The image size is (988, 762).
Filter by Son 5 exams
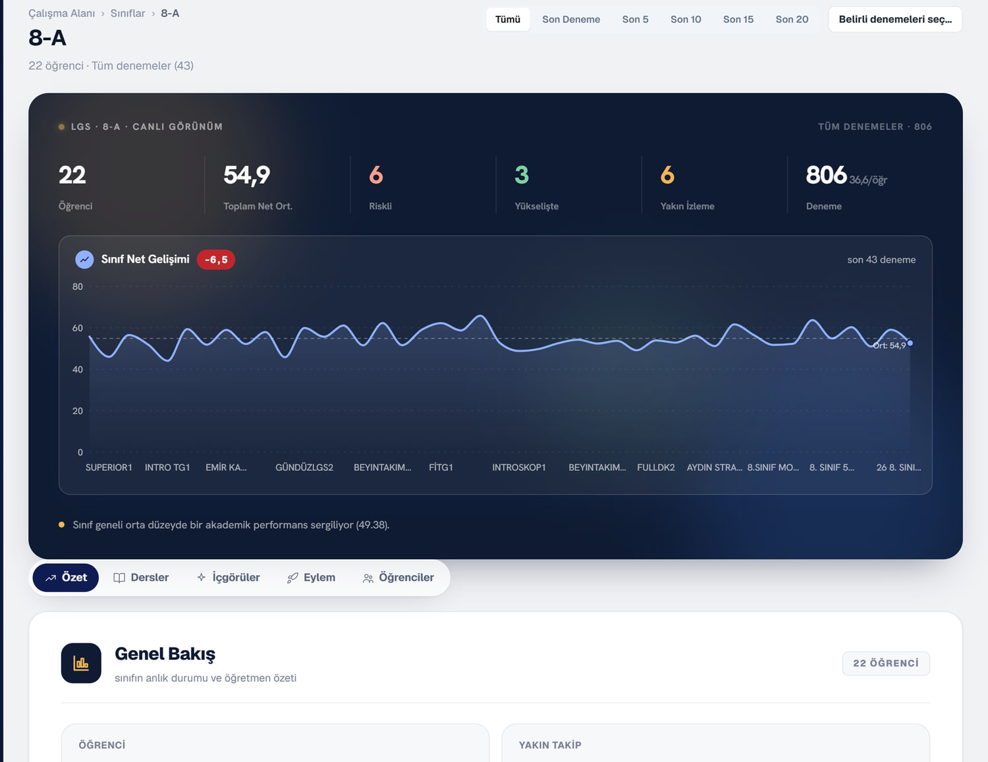tap(635, 20)
